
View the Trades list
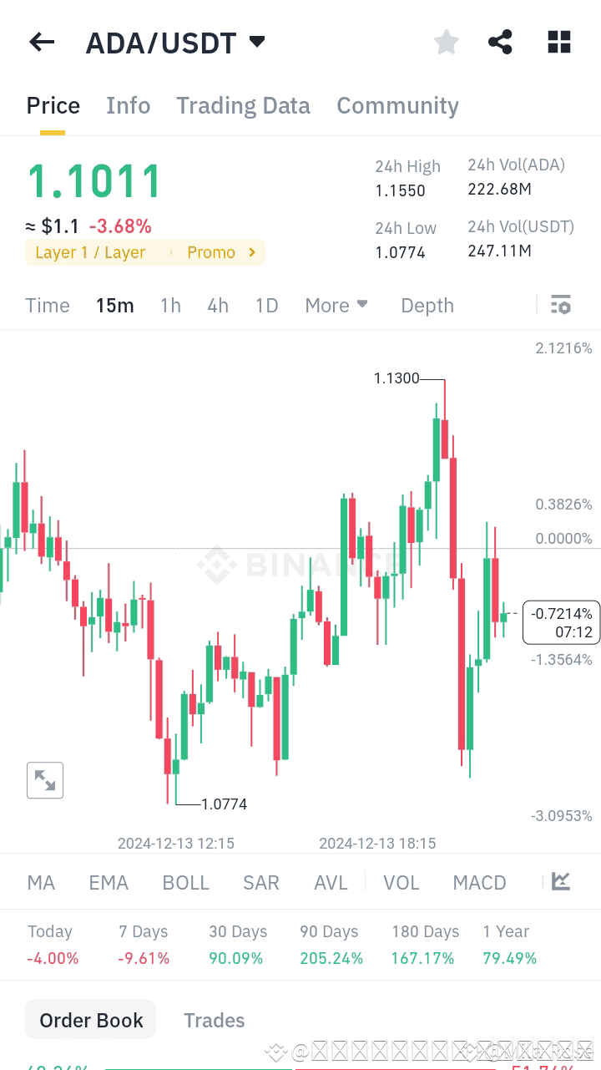pyautogui.click(x=214, y=1020)
